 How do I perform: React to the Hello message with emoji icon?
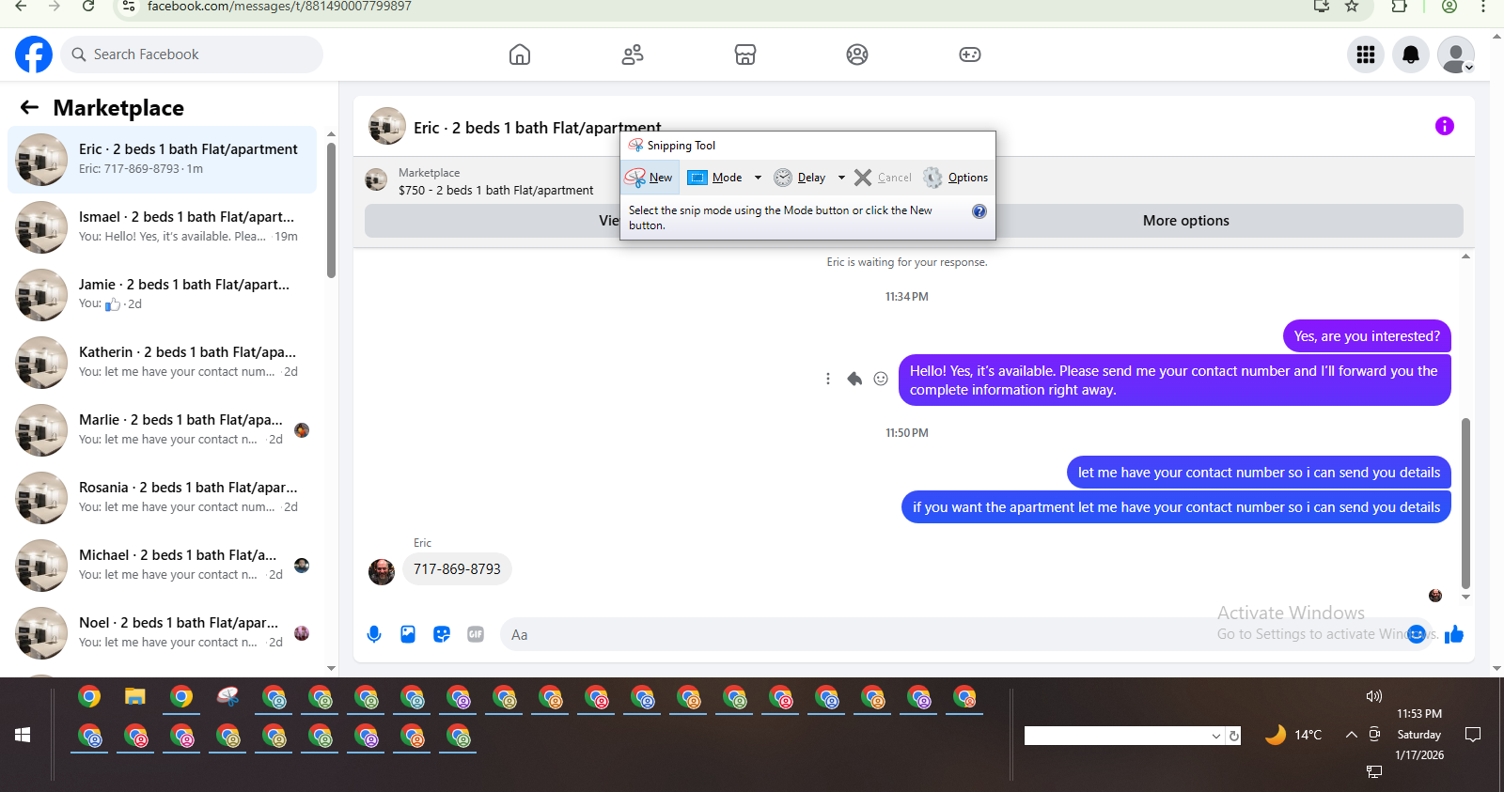tap(881, 379)
